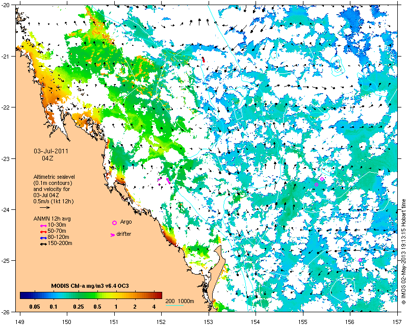Click the 'and velocity for' text
The image size is (408, 326).
click(x=52, y=189)
